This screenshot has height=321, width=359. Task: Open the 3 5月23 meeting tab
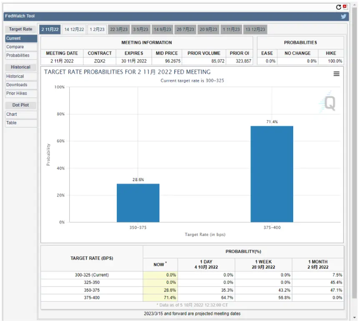[x=141, y=29]
